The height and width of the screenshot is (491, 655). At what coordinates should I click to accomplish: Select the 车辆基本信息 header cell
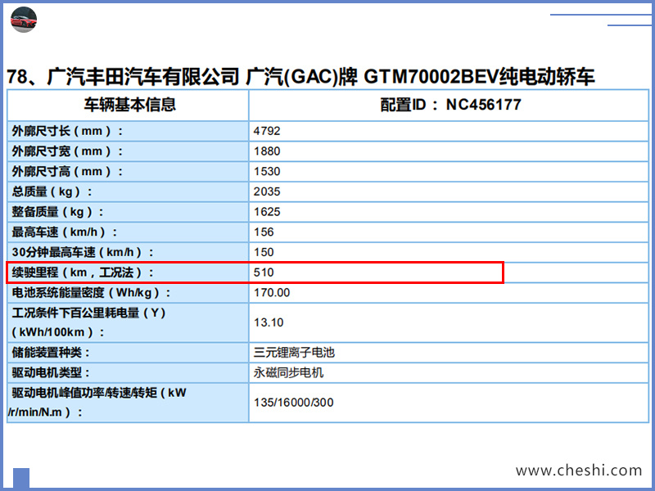click(130, 105)
